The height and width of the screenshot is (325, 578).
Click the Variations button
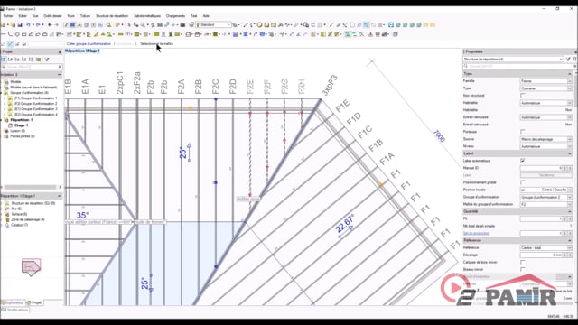[545, 175]
